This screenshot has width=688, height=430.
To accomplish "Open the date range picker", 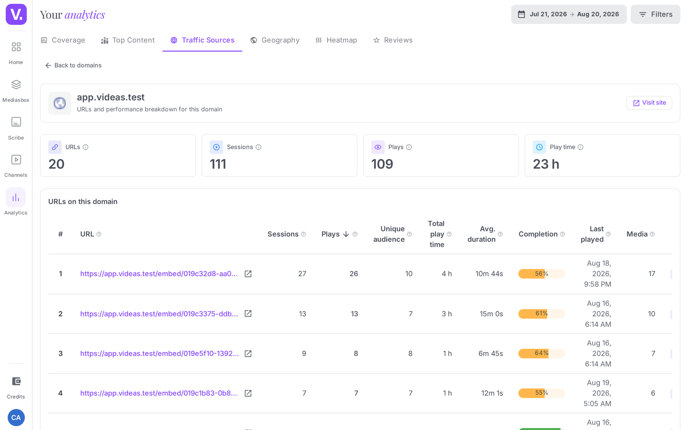I will click(568, 14).
